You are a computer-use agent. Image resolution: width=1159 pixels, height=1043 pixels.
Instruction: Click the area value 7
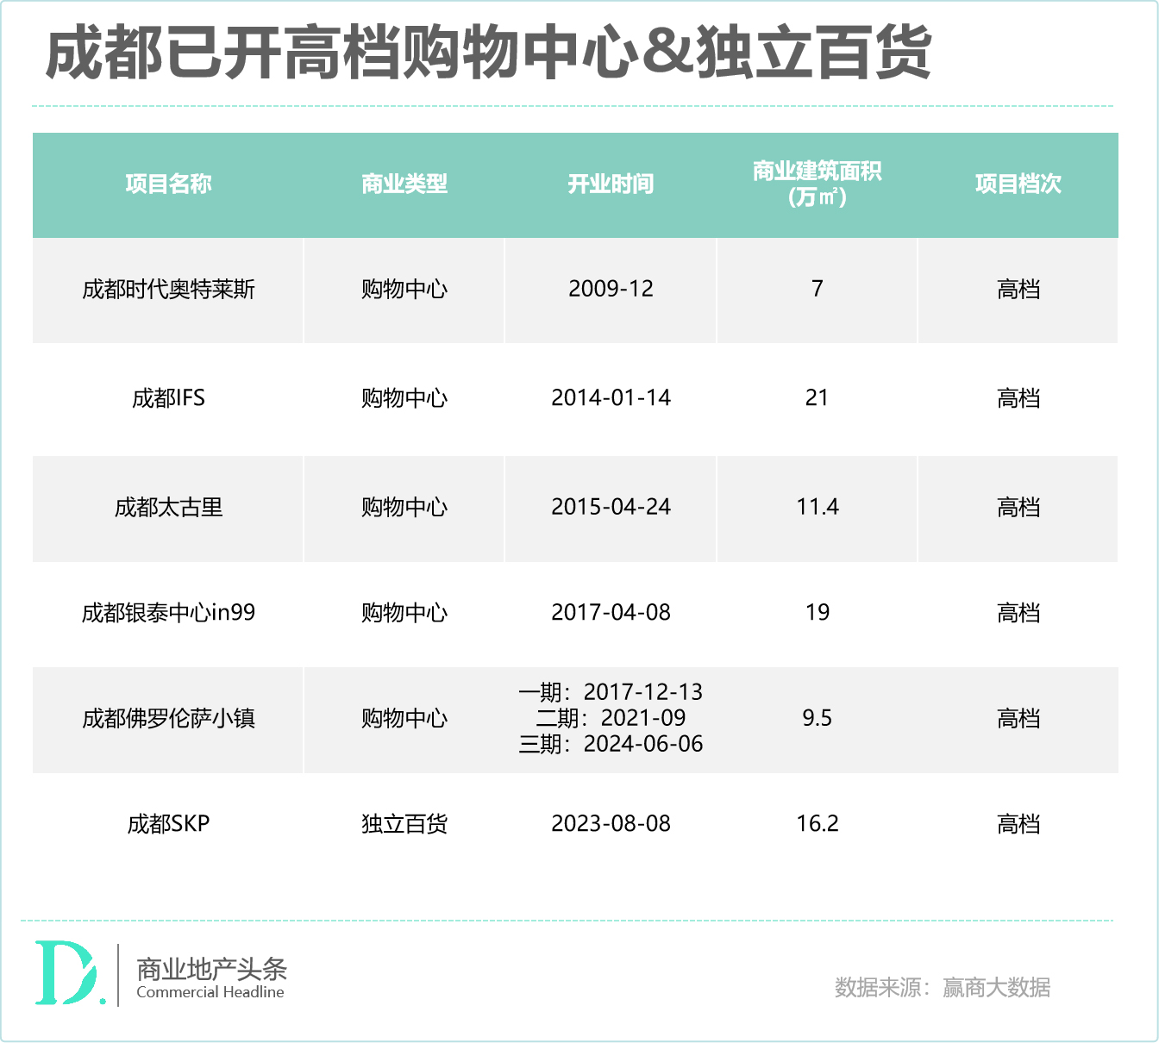pos(818,289)
